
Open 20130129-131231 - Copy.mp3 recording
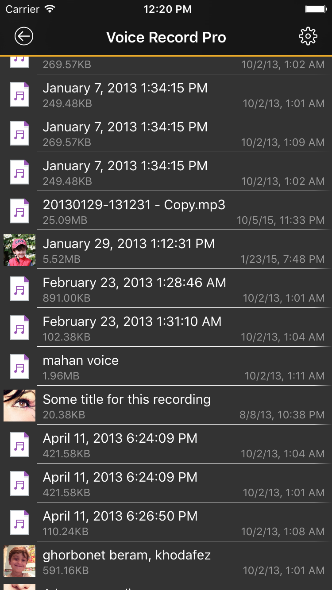click(x=177, y=211)
